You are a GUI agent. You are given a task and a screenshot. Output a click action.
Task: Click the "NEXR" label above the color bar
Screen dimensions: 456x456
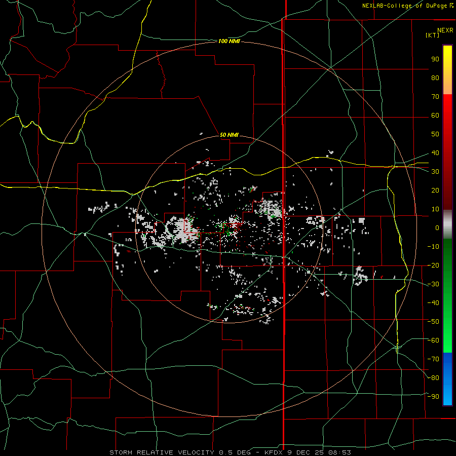[445, 30]
